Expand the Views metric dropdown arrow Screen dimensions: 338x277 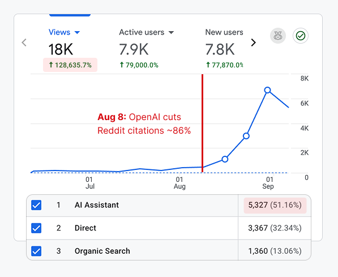tap(77, 33)
